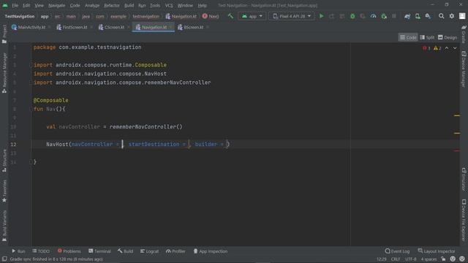Image resolution: width=468 pixels, height=263 pixels.
Task: Open the Gradle side panel
Action: pos(464,34)
